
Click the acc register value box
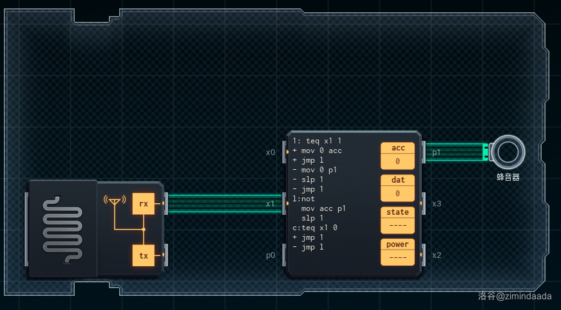397,161
